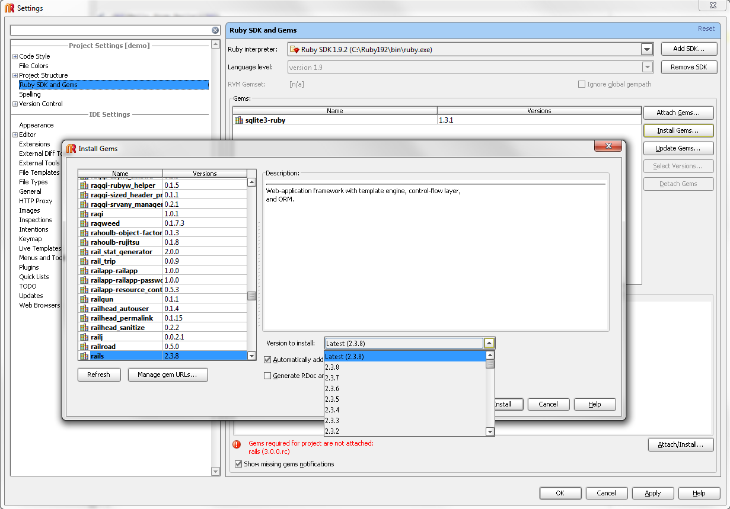
Task: Click the Add SDK... button
Action: [x=689, y=49]
